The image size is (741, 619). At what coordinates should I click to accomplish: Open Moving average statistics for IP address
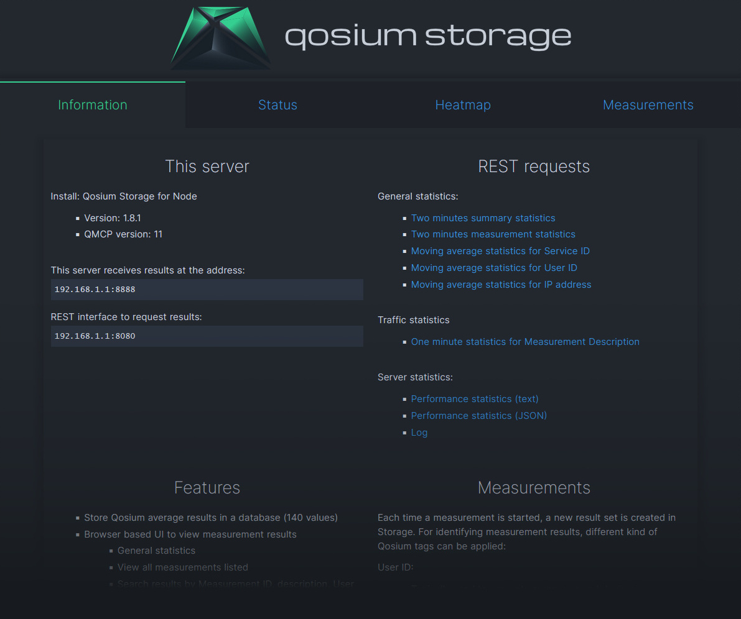pos(501,285)
